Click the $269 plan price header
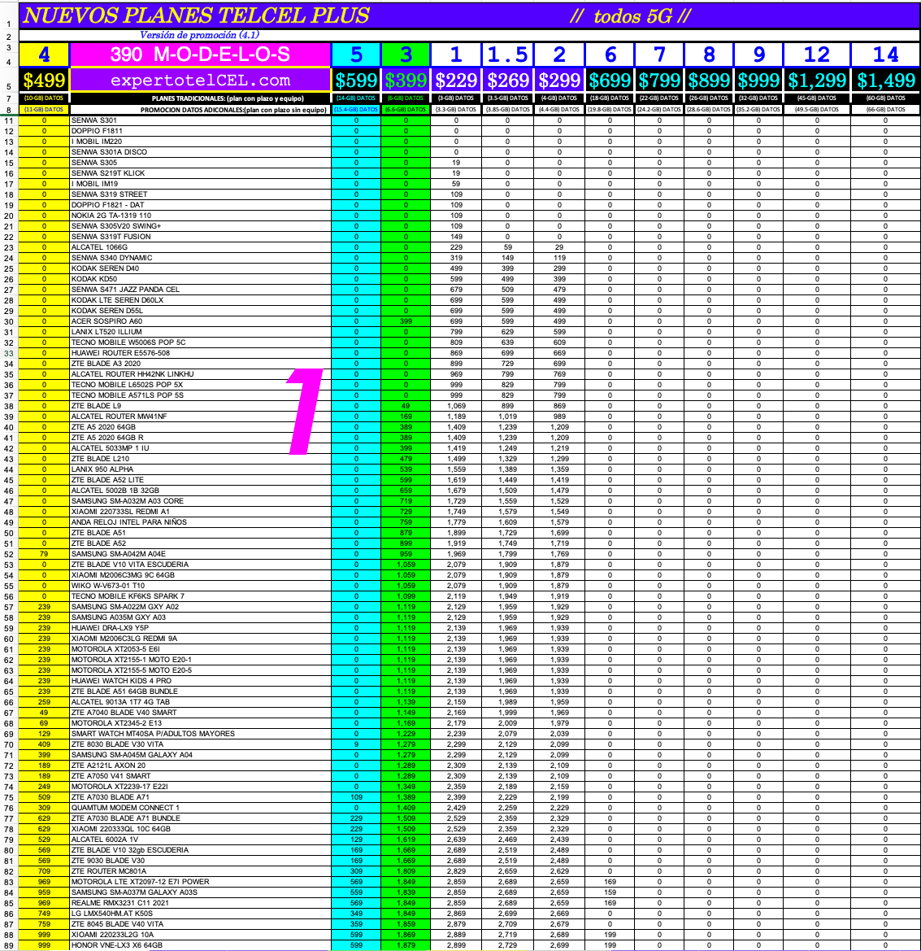This screenshot has height=951, width=921. [x=508, y=80]
